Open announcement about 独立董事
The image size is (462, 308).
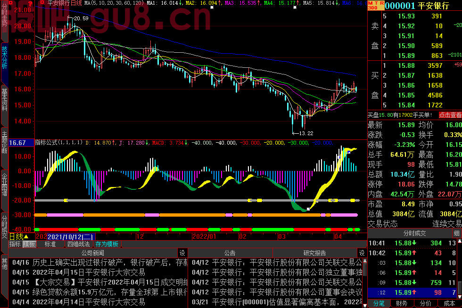tap(277, 272)
